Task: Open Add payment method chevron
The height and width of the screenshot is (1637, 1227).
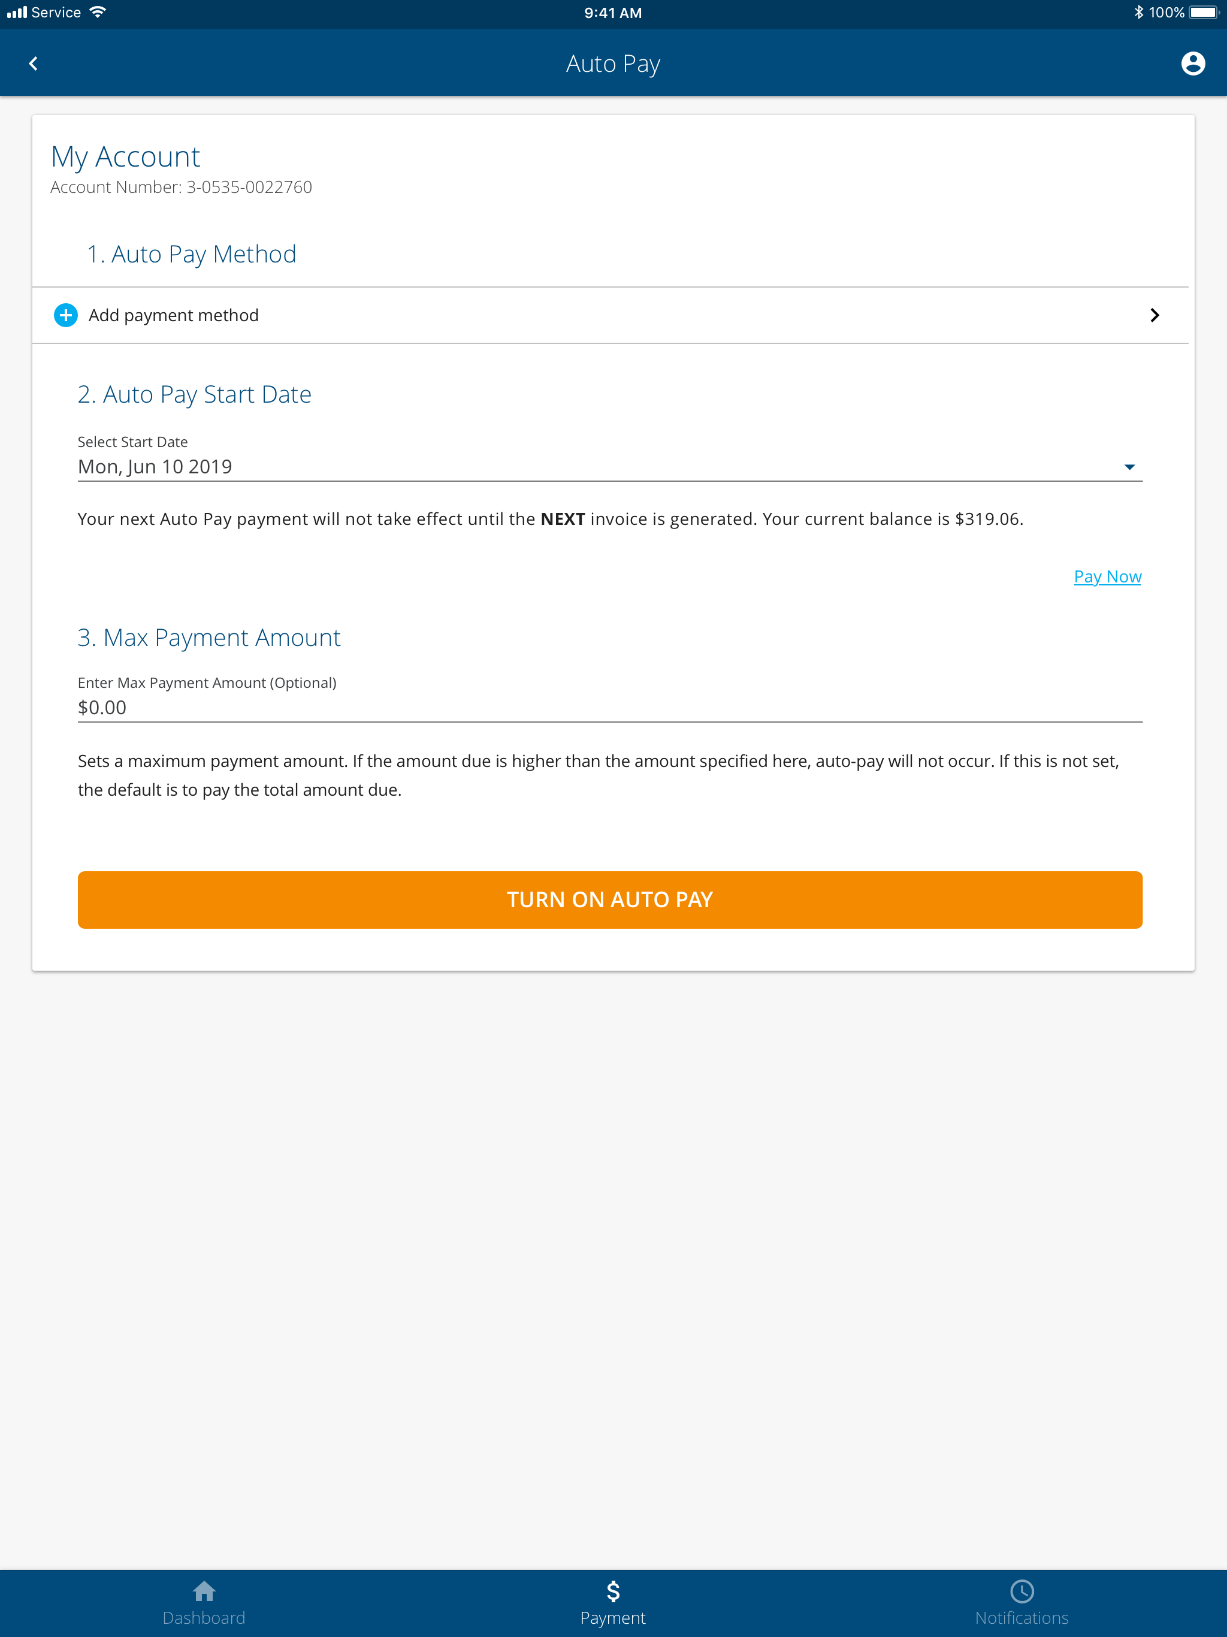Action: click(1155, 315)
